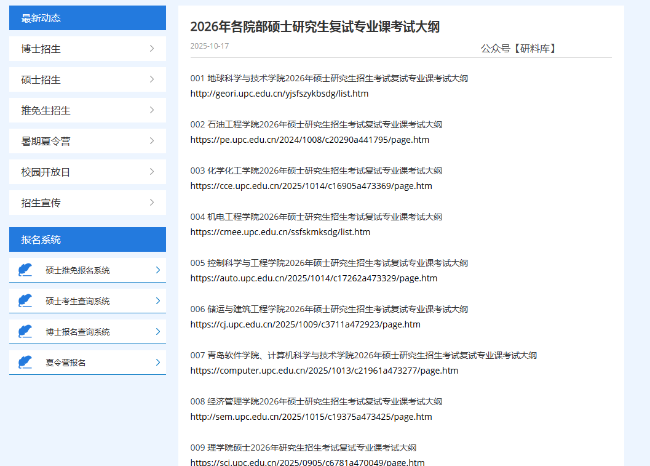The height and width of the screenshot is (466, 650).
Task: Open the 暑期夏令营 menu item
Action: tap(46, 141)
